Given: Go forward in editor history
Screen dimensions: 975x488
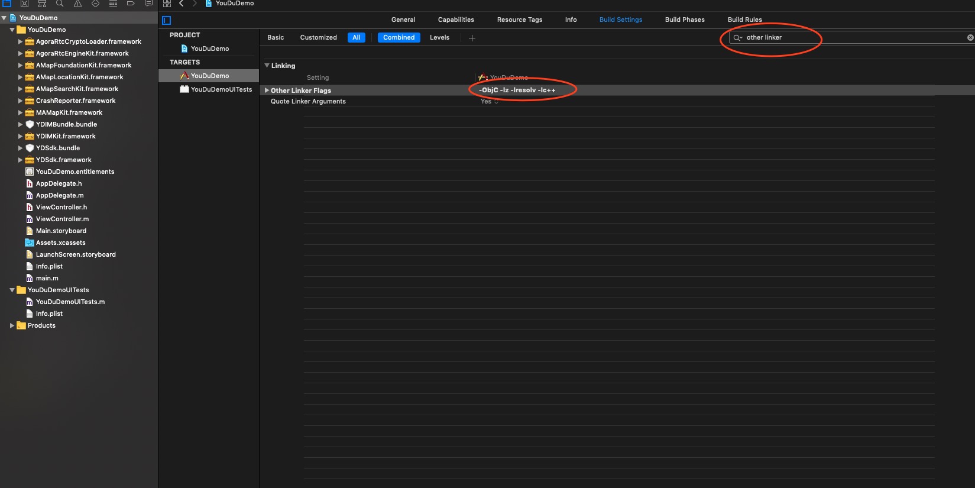Looking at the screenshot, I should 195,4.
